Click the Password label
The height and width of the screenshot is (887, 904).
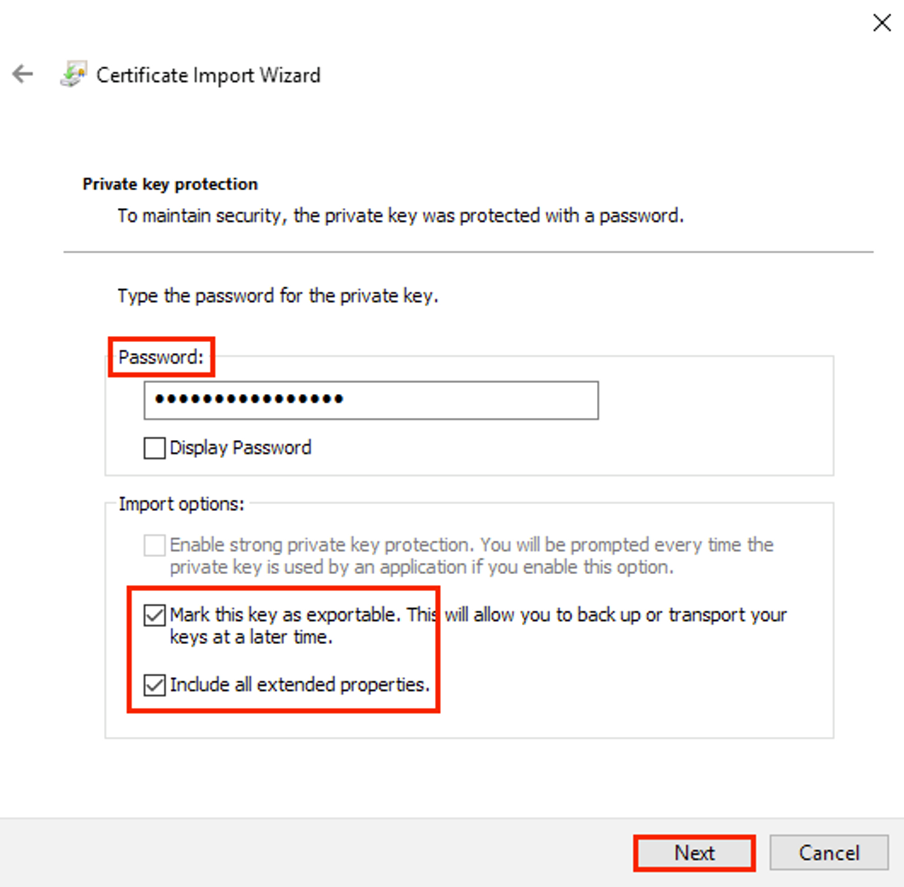(161, 357)
